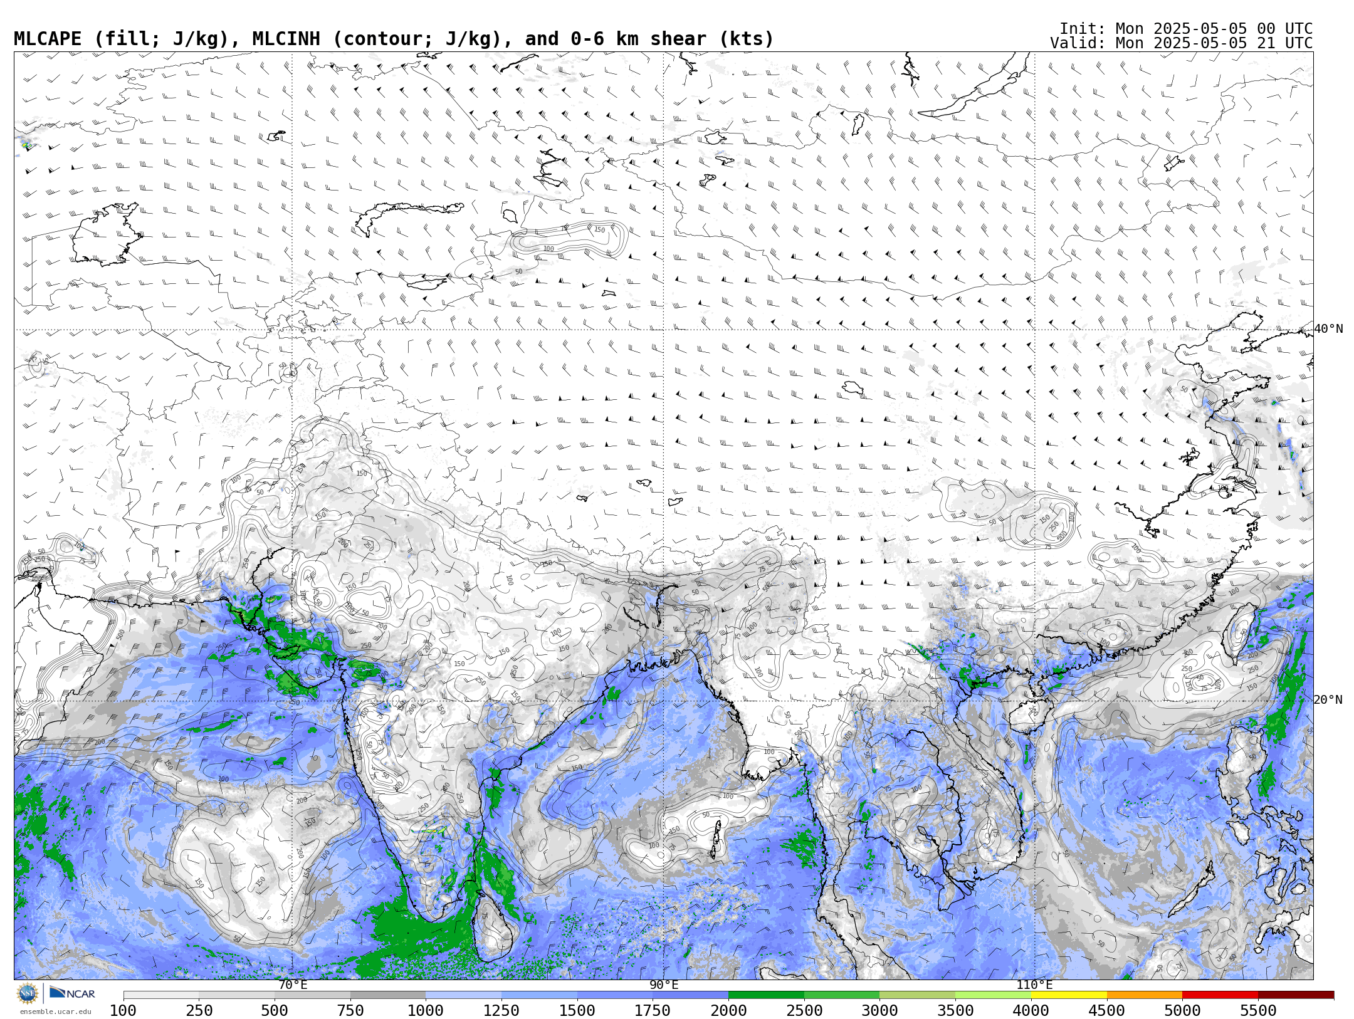1354x1019 pixels.
Task: Click the colorbar tick label 750
Action: 350,1011
